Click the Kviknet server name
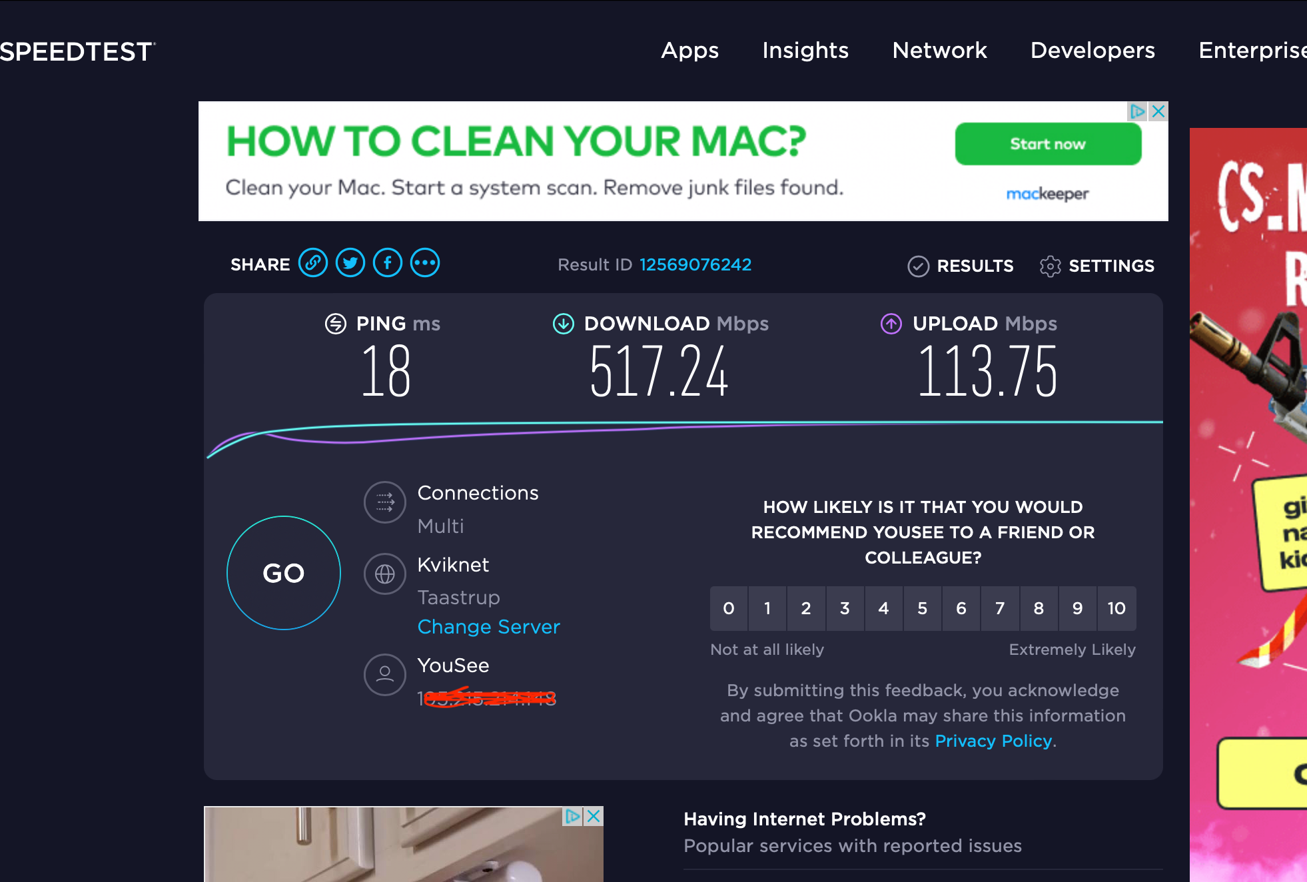Viewport: 1307px width, 882px height. (453, 565)
